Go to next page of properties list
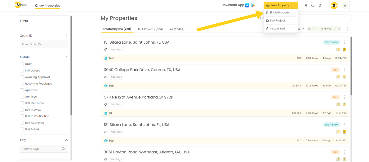 [335, 29]
